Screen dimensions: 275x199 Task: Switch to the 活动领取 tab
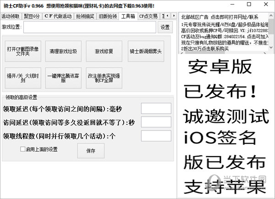coord(11,16)
